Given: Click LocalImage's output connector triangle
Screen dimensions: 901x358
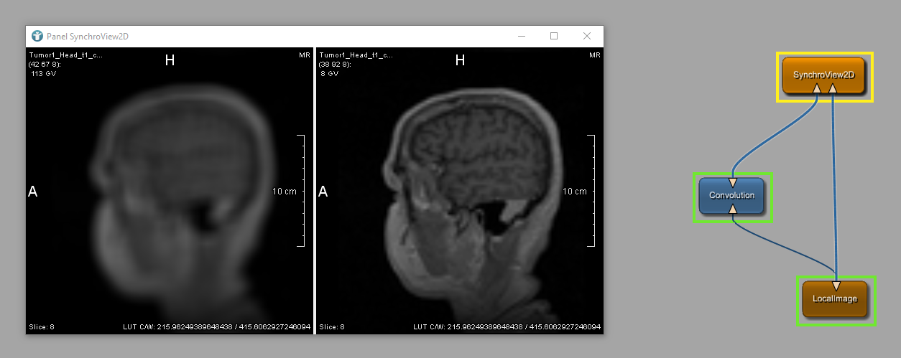Looking at the screenshot, I should click(x=836, y=286).
